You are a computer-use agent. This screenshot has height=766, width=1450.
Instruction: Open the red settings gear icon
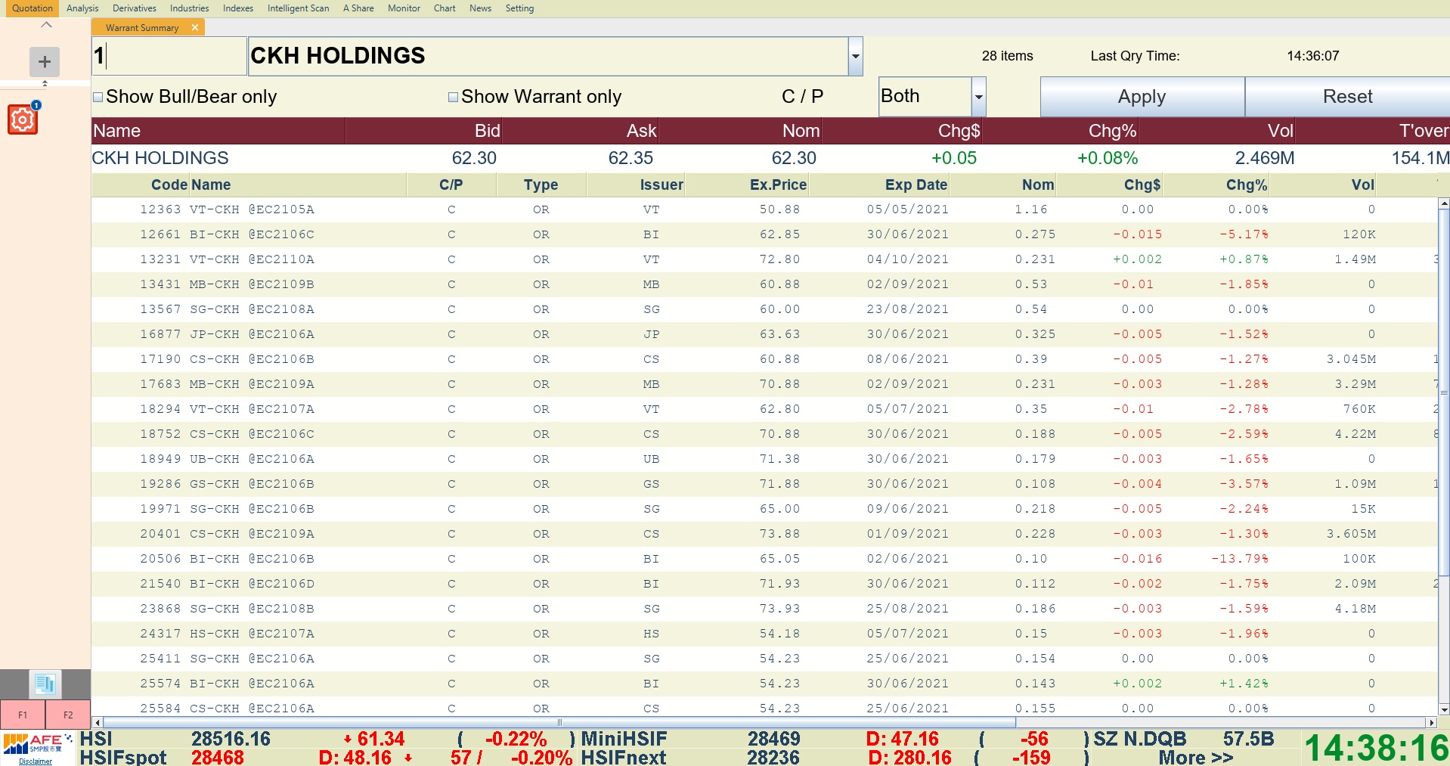(x=23, y=119)
